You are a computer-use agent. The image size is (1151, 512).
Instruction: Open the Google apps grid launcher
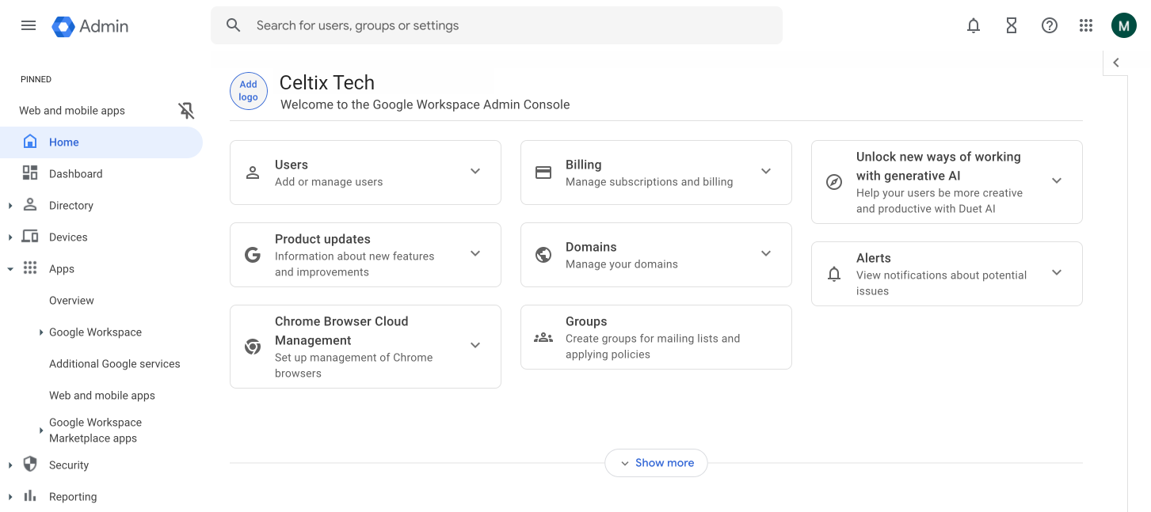coord(1086,25)
